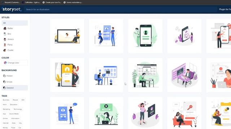Open the Change color picker

click(x=14, y=63)
